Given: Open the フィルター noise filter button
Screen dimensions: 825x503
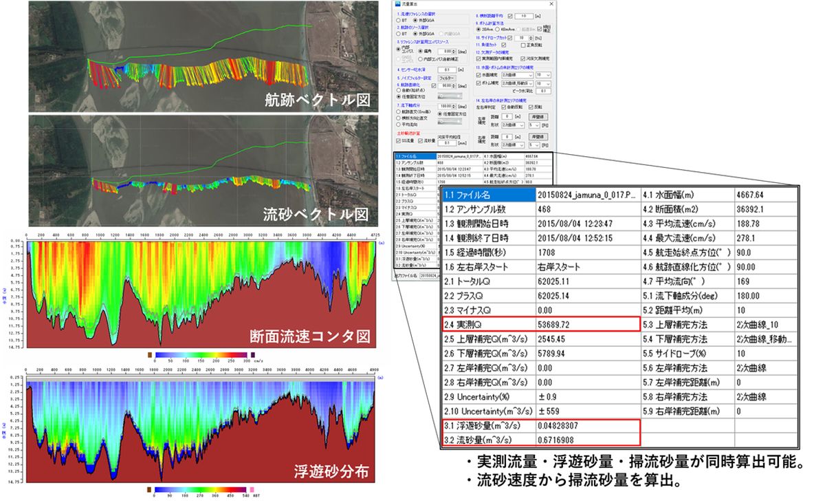Looking at the screenshot, I should point(447,78).
